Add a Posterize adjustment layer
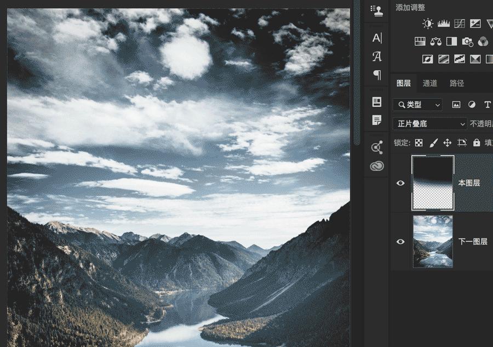This screenshot has width=493, height=347. tap(444, 59)
